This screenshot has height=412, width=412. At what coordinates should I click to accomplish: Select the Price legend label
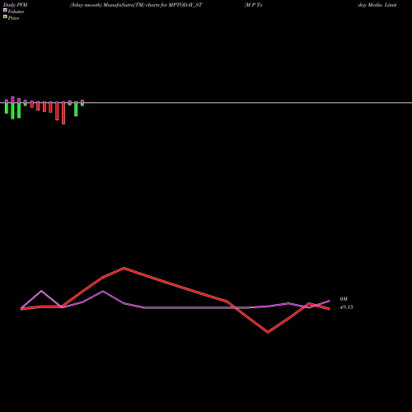point(13,18)
